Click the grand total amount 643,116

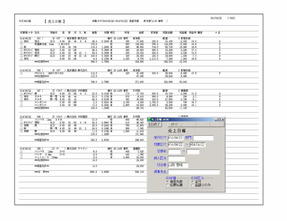click(139, 172)
